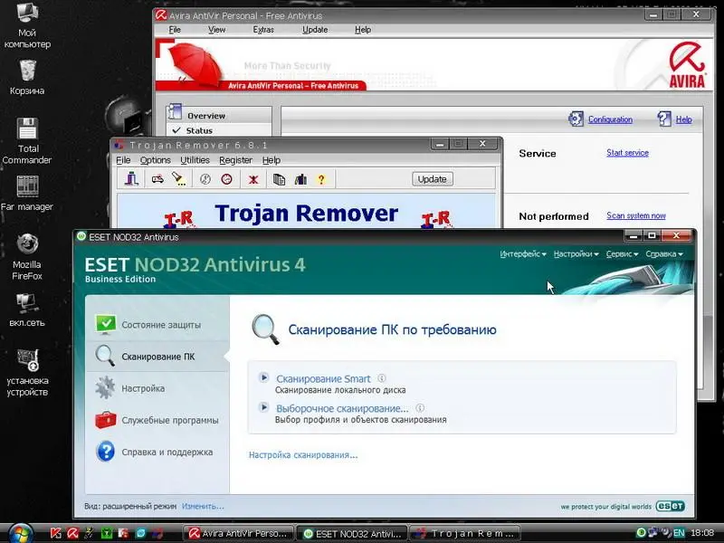This screenshot has height=543, width=724.
Task: Click the Configuration gear icon in Avira
Action: [x=576, y=119]
